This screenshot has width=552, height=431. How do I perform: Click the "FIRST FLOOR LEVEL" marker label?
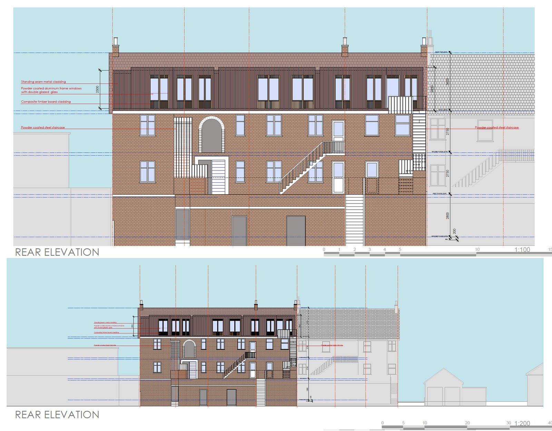click(440, 194)
